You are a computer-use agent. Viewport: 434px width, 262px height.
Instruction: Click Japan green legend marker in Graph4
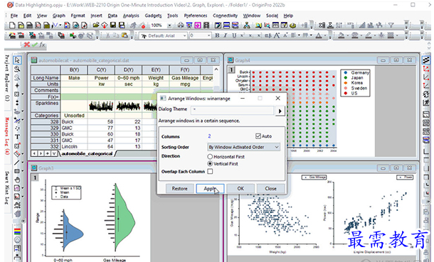[346, 78]
